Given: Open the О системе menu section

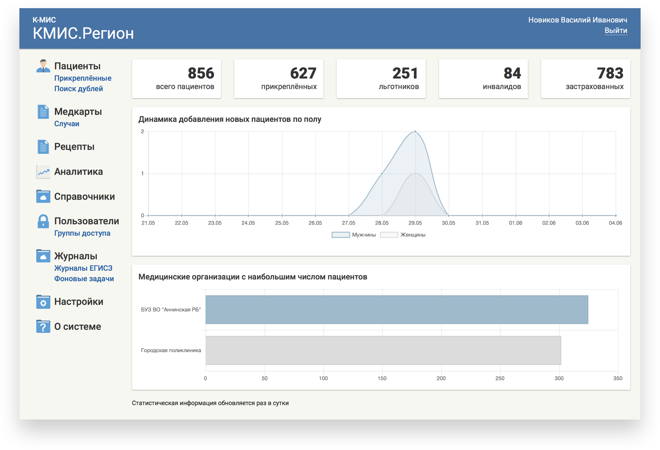Looking at the screenshot, I should 77,327.
